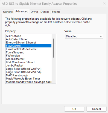Image resolution: width=108 pixels, height=113 pixels.
Task: Pick IPv4 Checksum Offload property
Action: pyautogui.click(x=28, y=62)
